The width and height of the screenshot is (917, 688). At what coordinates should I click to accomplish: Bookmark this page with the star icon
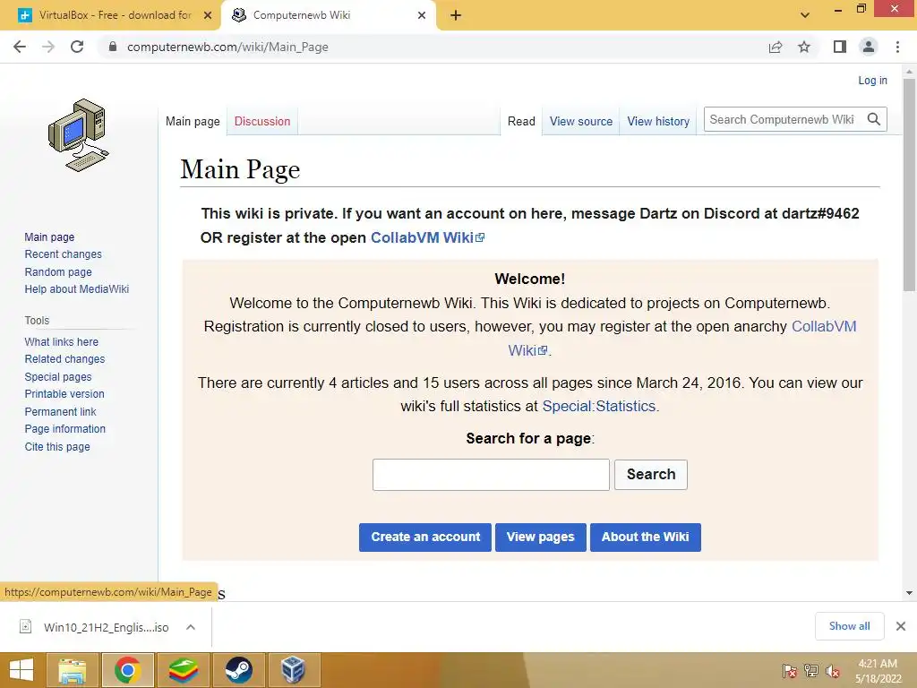point(804,47)
